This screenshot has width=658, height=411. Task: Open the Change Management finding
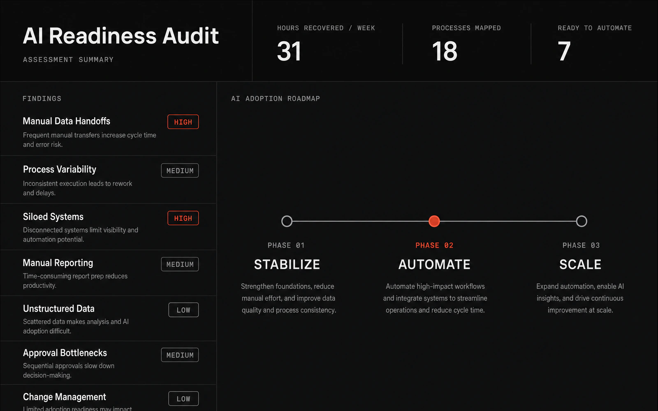[x=109, y=398]
